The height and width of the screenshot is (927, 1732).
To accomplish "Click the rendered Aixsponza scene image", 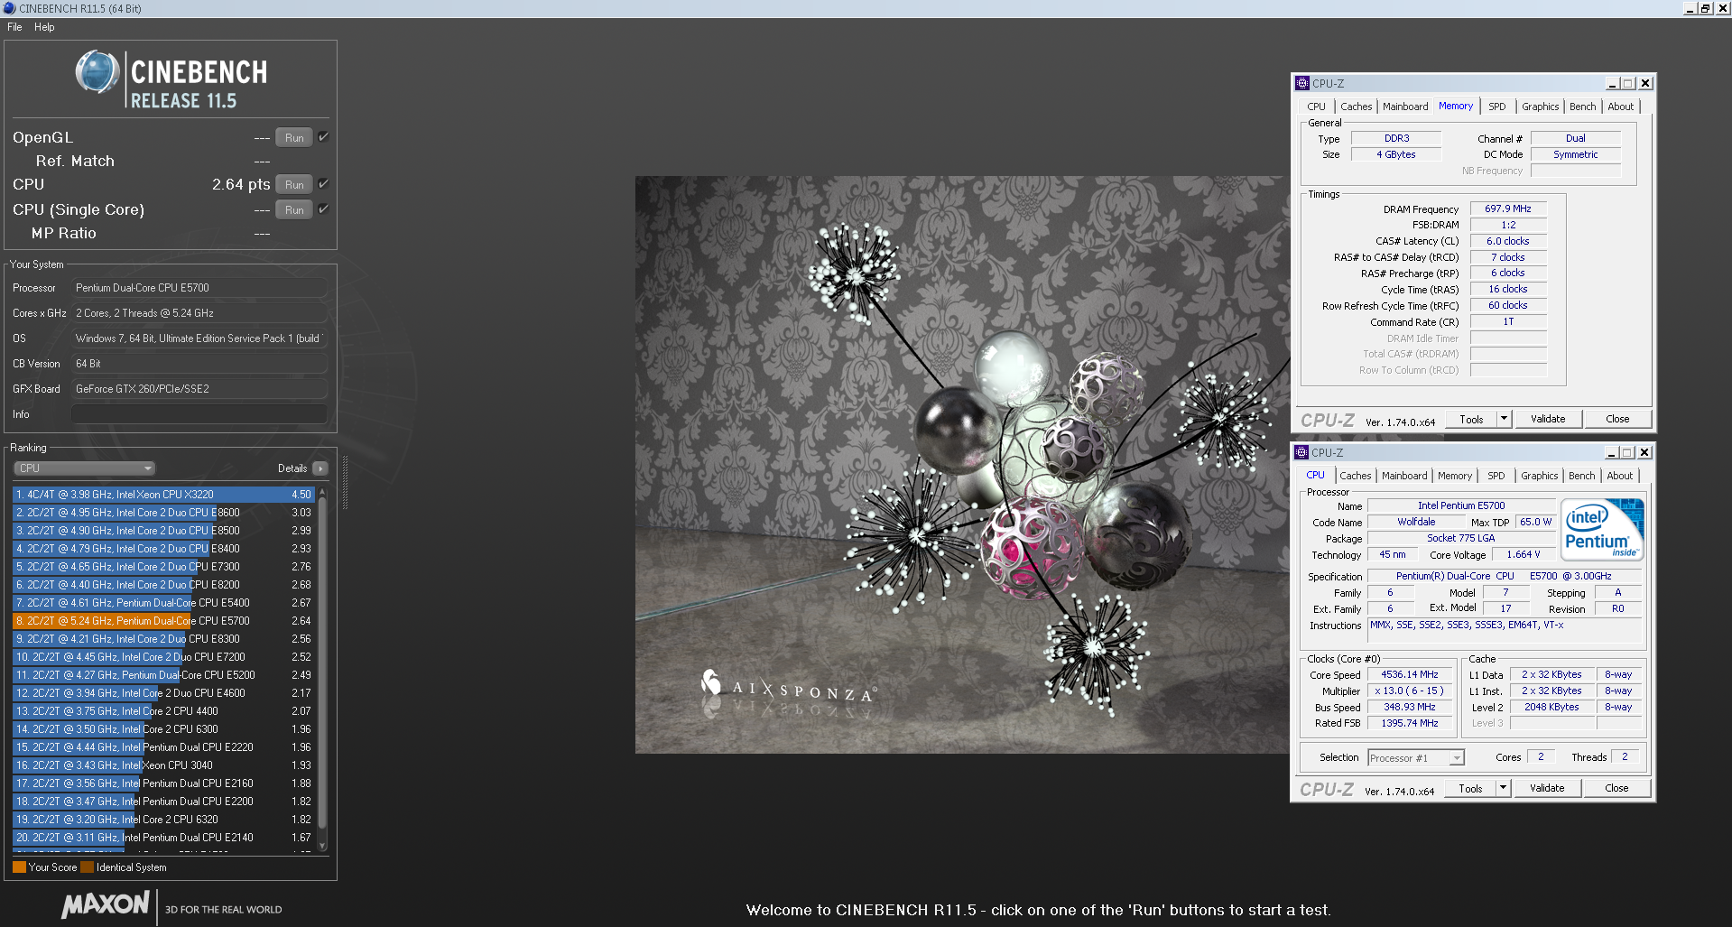I will (962, 465).
